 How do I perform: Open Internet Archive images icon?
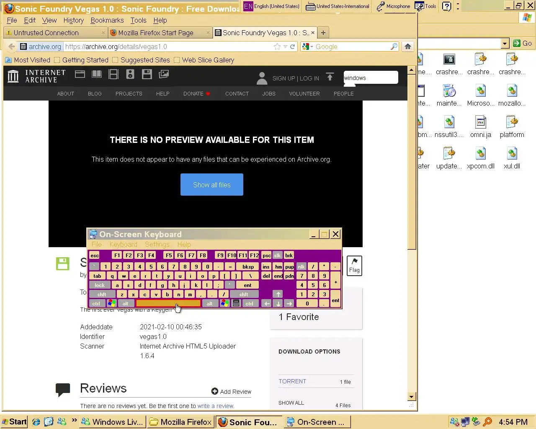(164, 75)
